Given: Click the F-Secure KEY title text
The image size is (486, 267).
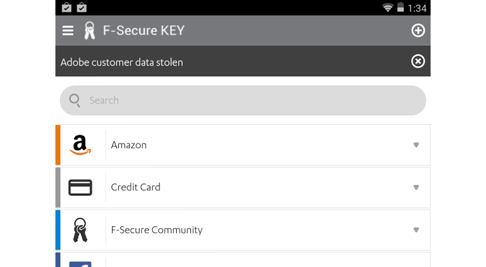Looking at the screenshot, I should click(x=144, y=30).
